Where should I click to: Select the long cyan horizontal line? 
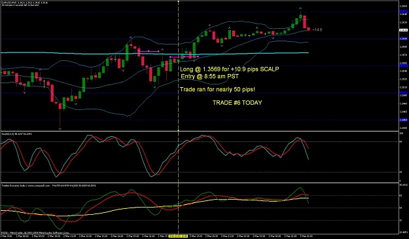(154, 53)
